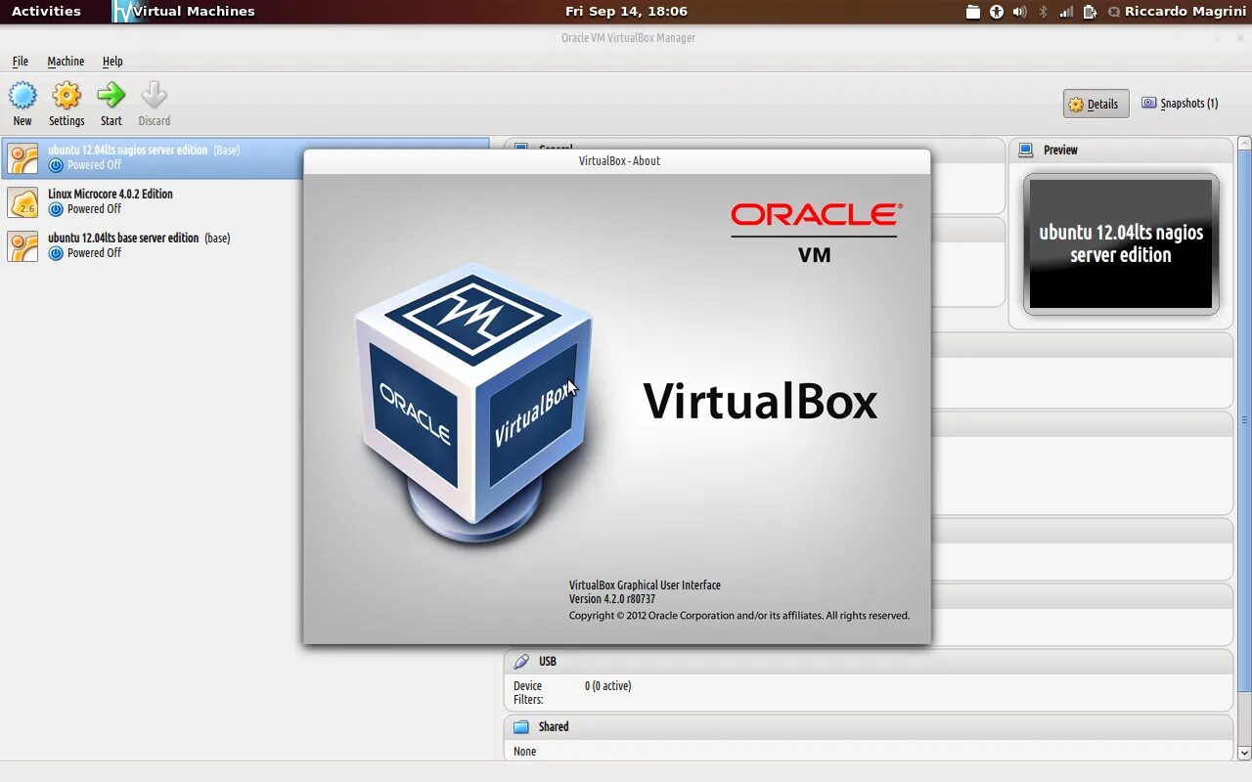Click 'Device Filters:' label in USB section

[528, 693]
